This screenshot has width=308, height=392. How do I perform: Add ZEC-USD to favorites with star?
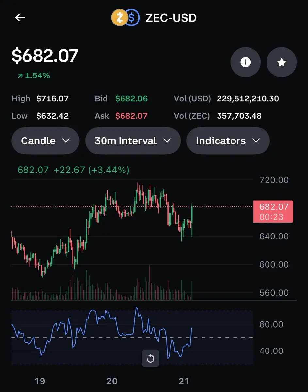282,62
